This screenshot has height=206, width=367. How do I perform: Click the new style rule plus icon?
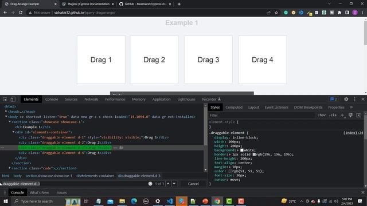(x=342, y=115)
